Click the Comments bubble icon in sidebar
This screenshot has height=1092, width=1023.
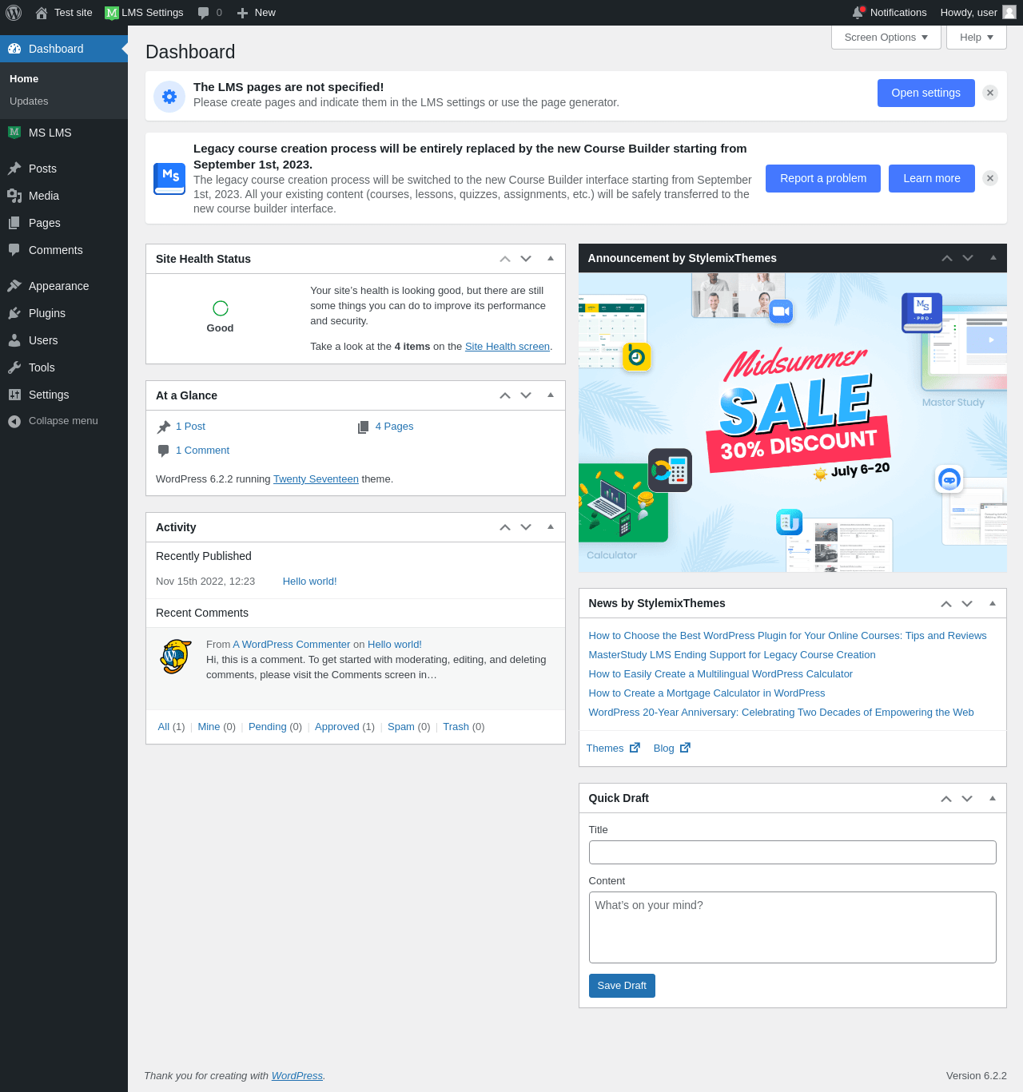pyautogui.click(x=14, y=250)
